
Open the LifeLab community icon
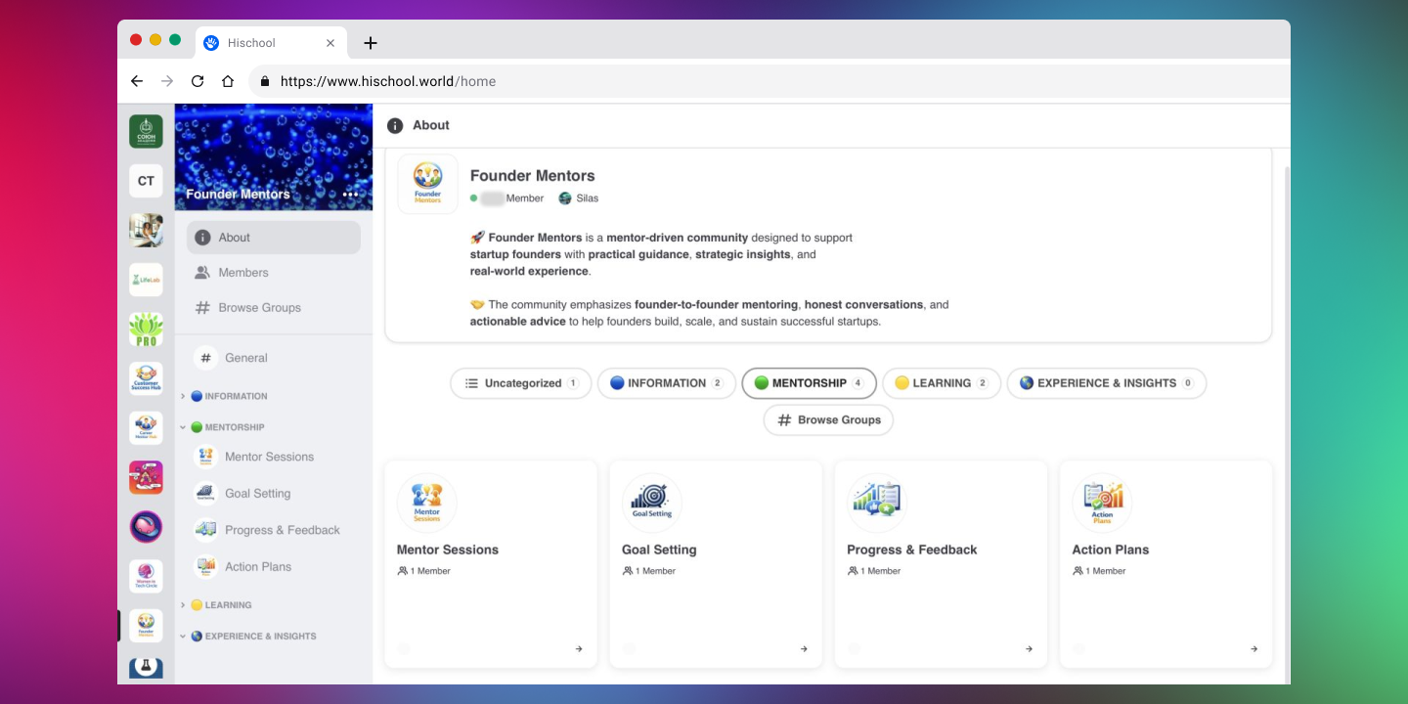(146, 280)
